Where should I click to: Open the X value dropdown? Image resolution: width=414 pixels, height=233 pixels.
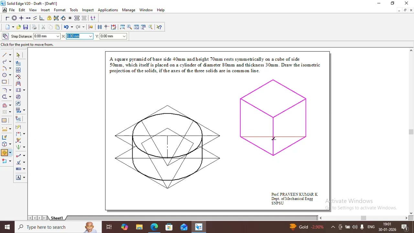91,36
